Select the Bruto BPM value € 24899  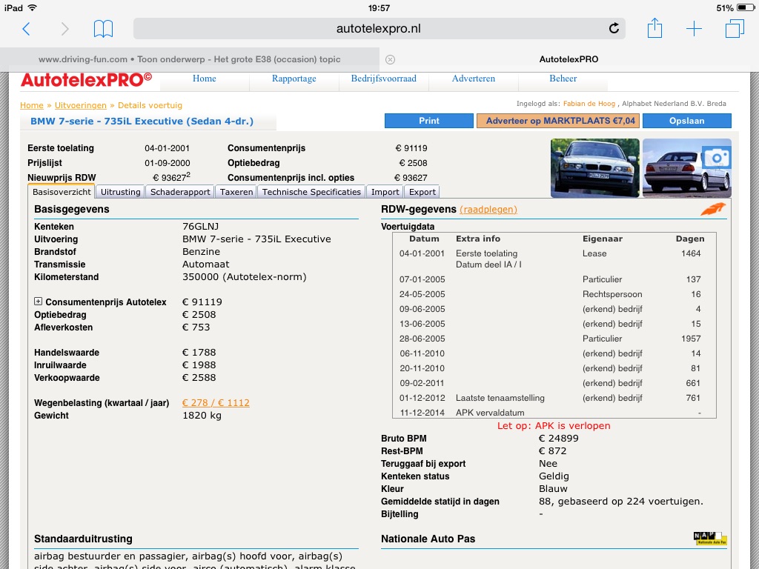(x=559, y=439)
